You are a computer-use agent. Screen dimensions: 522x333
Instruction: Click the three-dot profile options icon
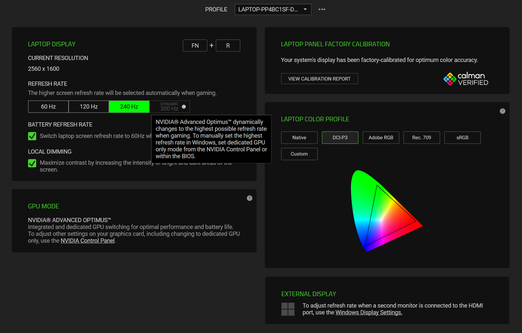322,9
